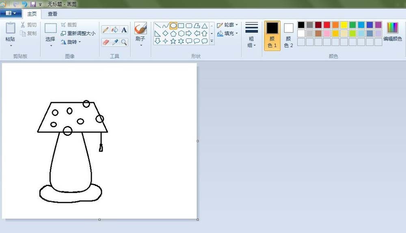The height and width of the screenshot is (233, 406).
Task: Choose the green color swatch
Action: [x=352, y=25]
